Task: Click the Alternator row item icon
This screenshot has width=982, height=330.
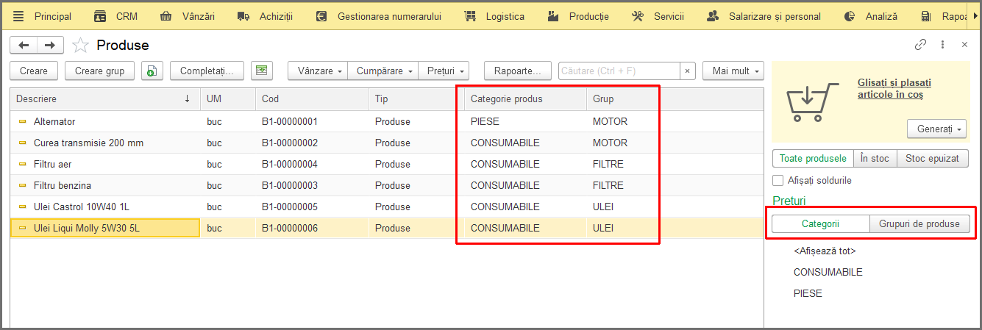Action: click(x=22, y=122)
